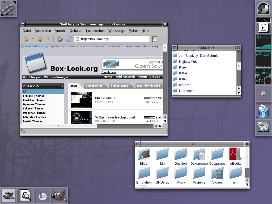Click the MireV3-blue 54% rating bar
Image resolution: width=272 pixels, height=204 pixels.
(150, 98)
